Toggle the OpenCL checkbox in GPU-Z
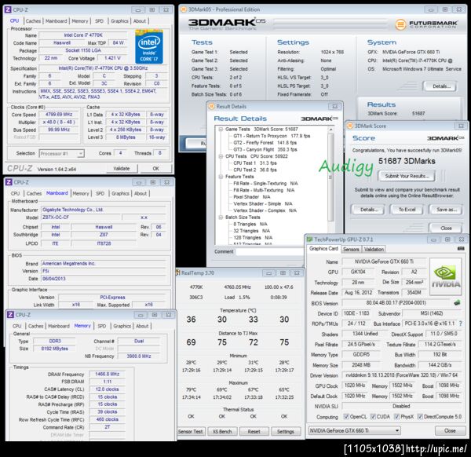Image resolution: width=471 pixels, height=457 pixels. [x=346, y=416]
